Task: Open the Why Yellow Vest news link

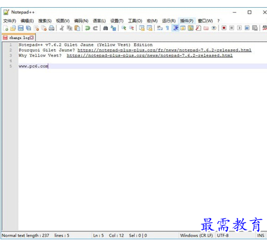Action: point(150,55)
